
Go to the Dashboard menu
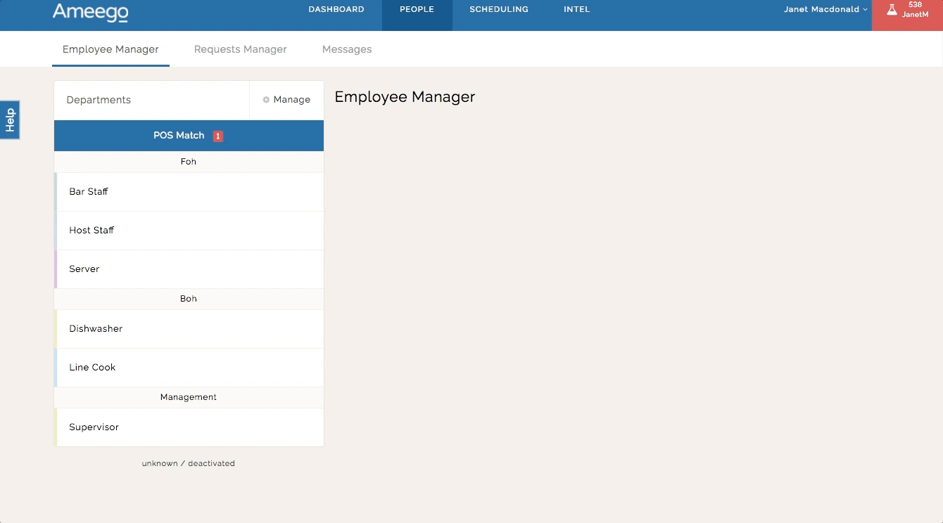pos(336,10)
